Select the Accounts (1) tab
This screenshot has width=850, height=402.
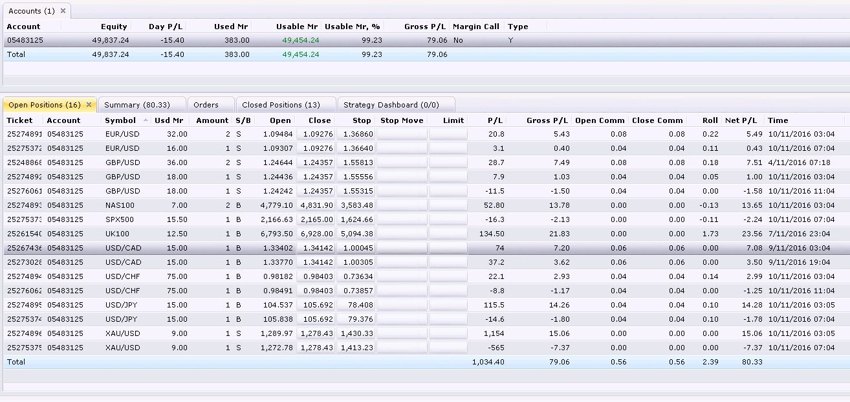36,11
